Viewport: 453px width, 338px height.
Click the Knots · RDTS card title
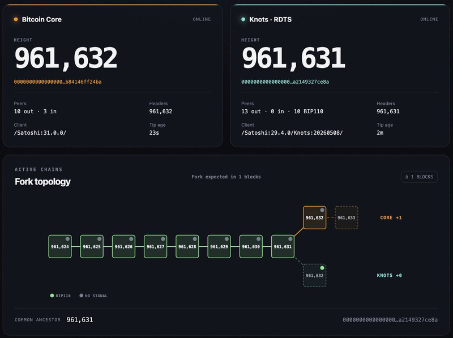pyautogui.click(x=271, y=19)
